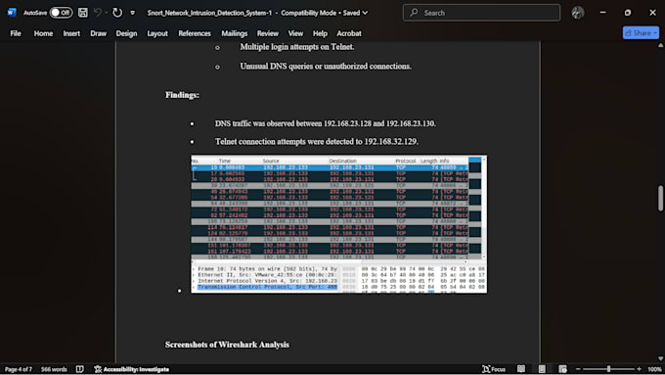Click into the Search box
The height and width of the screenshot is (375, 665).
pyautogui.click(x=481, y=13)
